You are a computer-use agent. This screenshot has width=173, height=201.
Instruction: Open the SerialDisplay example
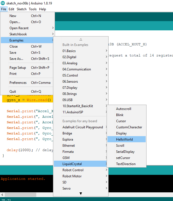tap(126, 152)
